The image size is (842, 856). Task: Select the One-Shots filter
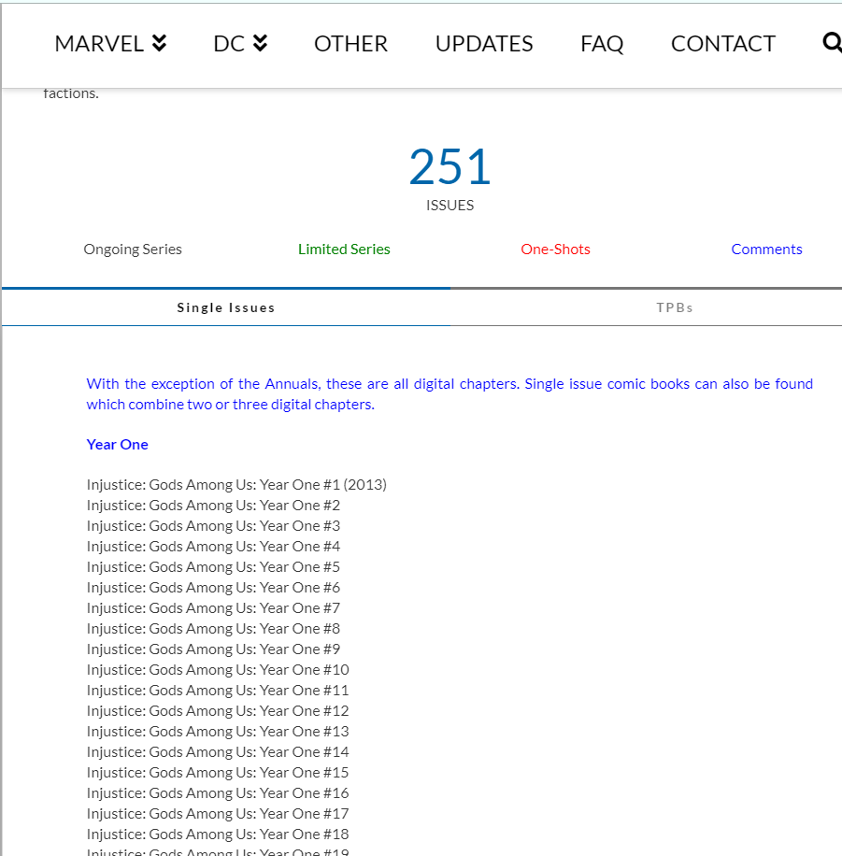pyautogui.click(x=555, y=250)
